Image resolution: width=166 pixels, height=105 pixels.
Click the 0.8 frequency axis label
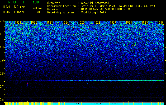(x=2, y=73)
